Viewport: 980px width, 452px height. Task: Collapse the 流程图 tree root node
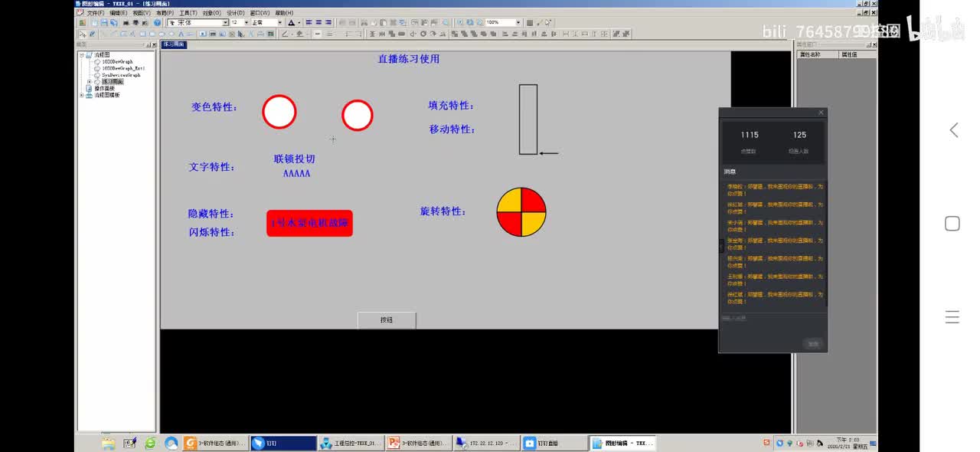[x=82, y=55]
